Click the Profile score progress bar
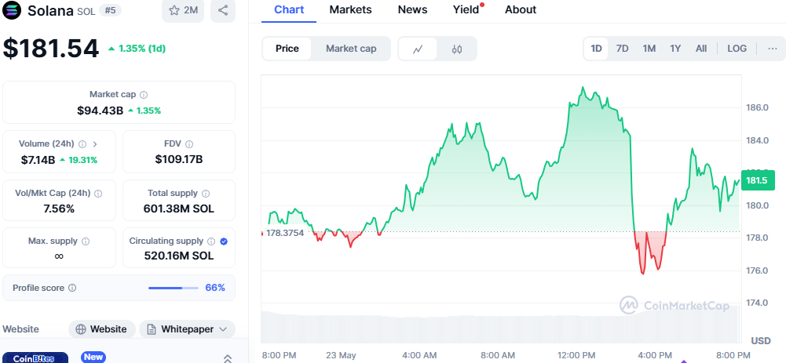Viewport: 786px width, 363px height. 174,288
